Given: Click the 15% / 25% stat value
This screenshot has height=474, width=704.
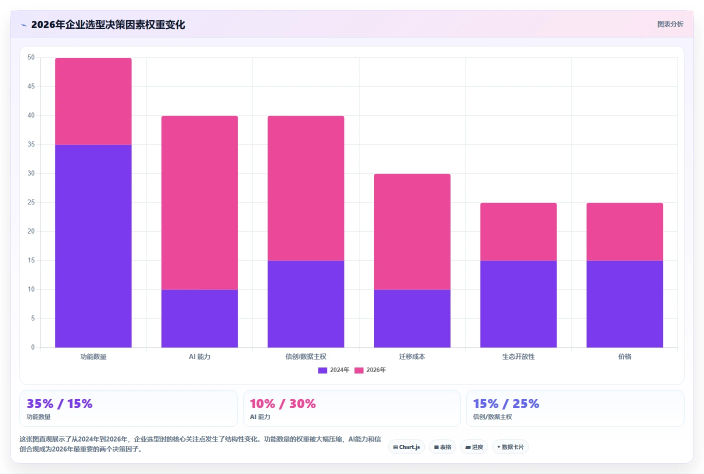Looking at the screenshot, I should pyautogui.click(x=506, y=403).
